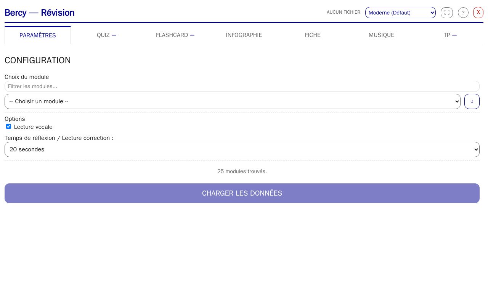Open the INFOGRAPHIE tab

pos(244,35)
